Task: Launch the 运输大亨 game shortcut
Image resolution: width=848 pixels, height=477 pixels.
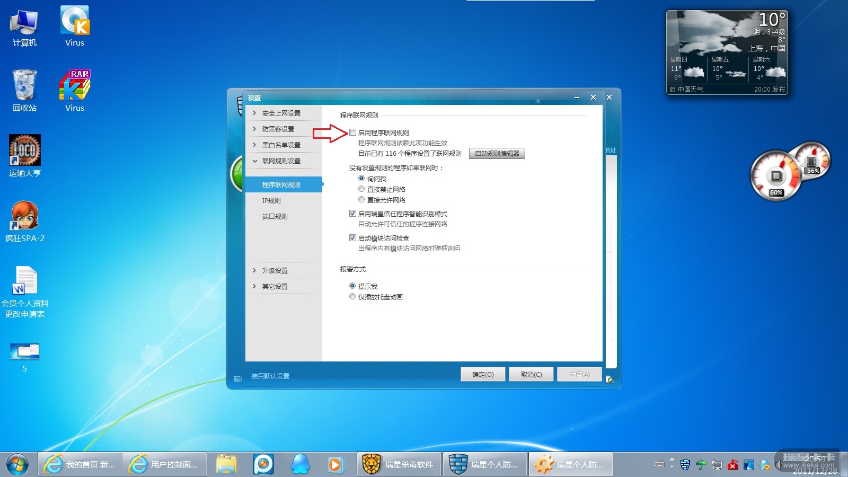Action: coord(24,156)
